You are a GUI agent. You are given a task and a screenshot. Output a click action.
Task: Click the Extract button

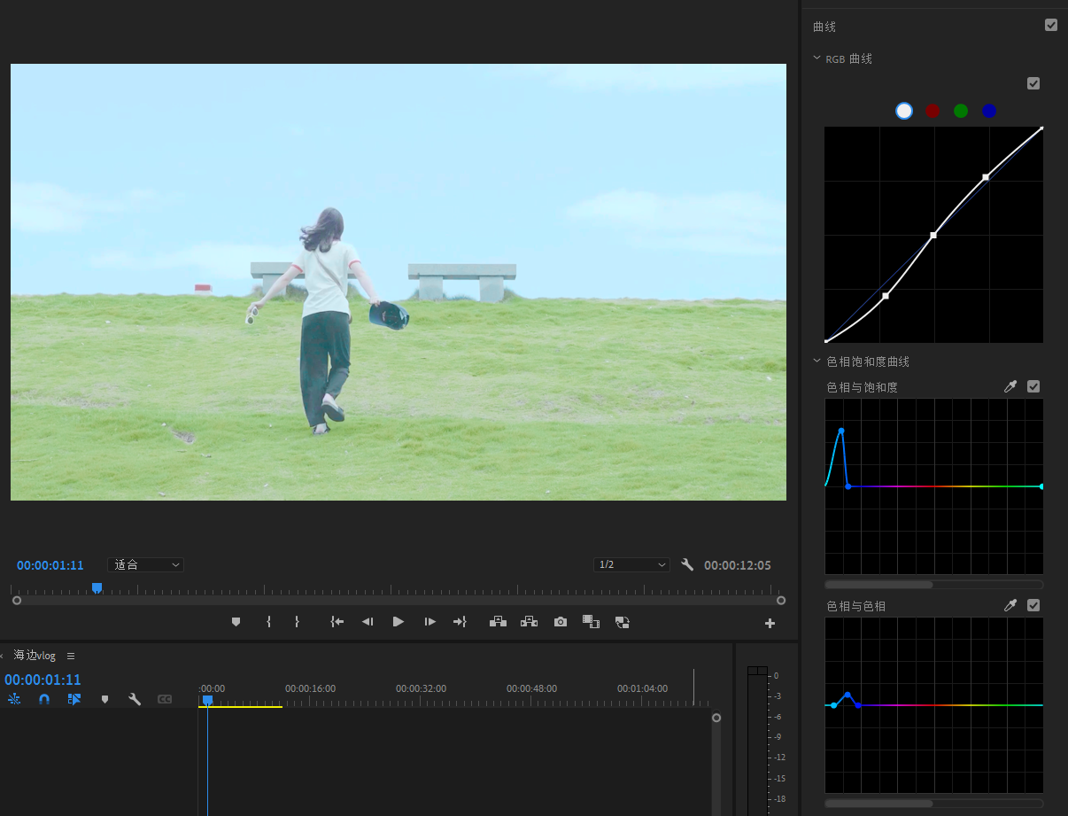[x=529, y=622]
